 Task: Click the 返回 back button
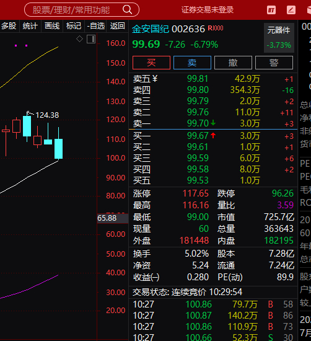[x=117, y=26]
